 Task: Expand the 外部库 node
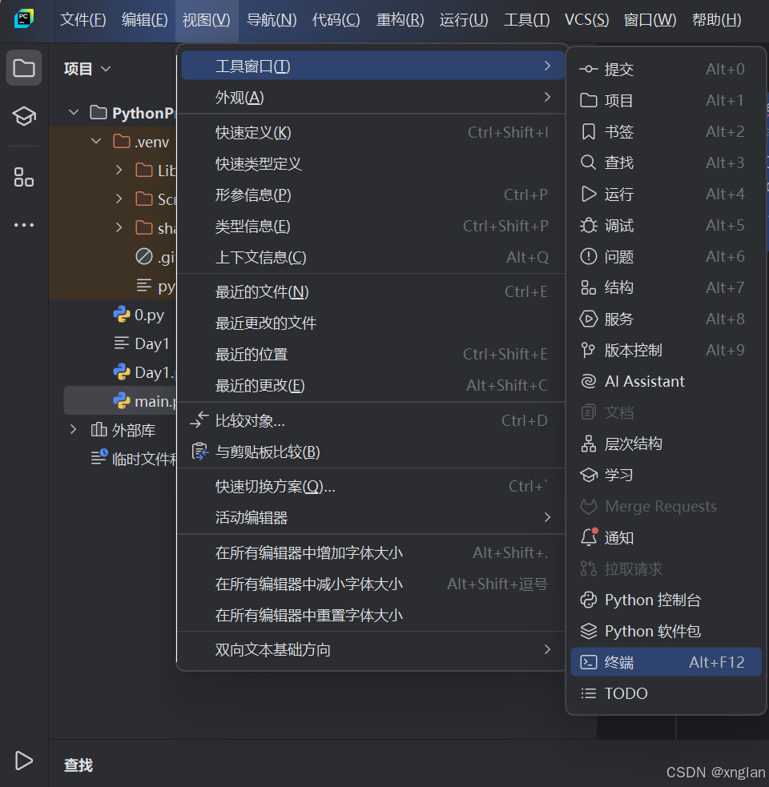click(74, 429)
